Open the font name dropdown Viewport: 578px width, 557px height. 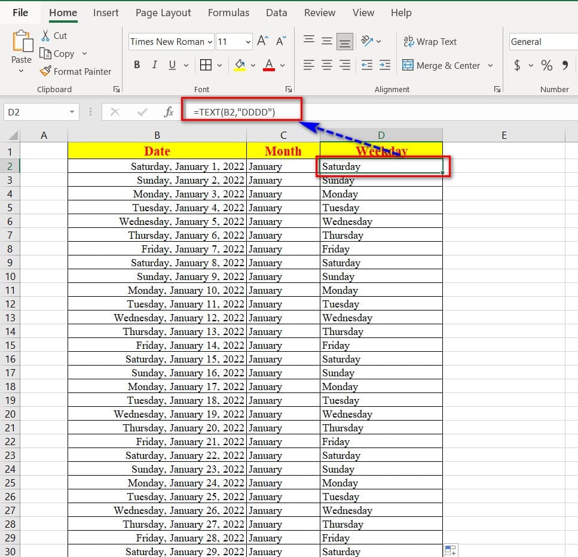(210, 42)
